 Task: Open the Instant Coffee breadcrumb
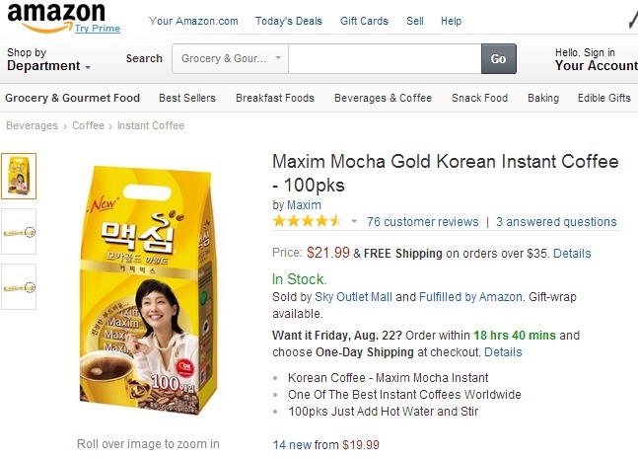coord(151,125)
